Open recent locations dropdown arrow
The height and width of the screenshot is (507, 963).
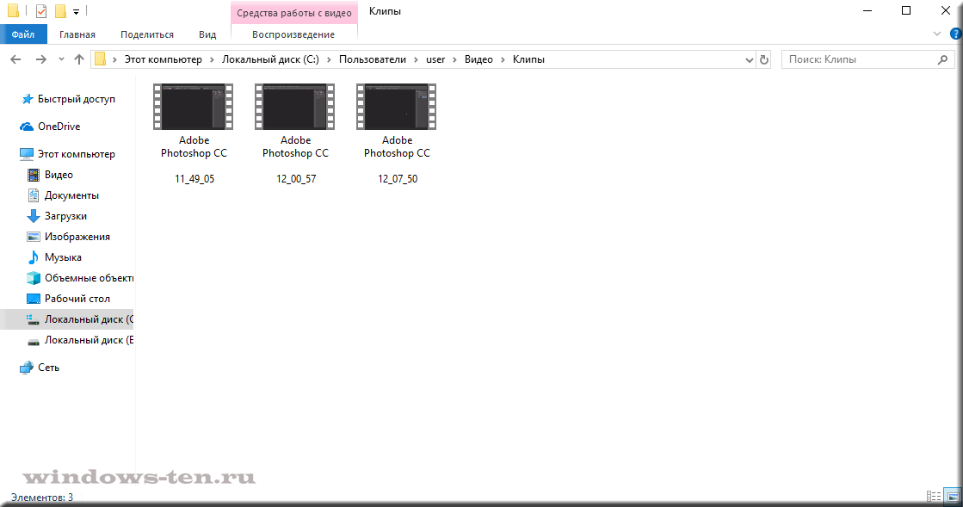(61, 59)
